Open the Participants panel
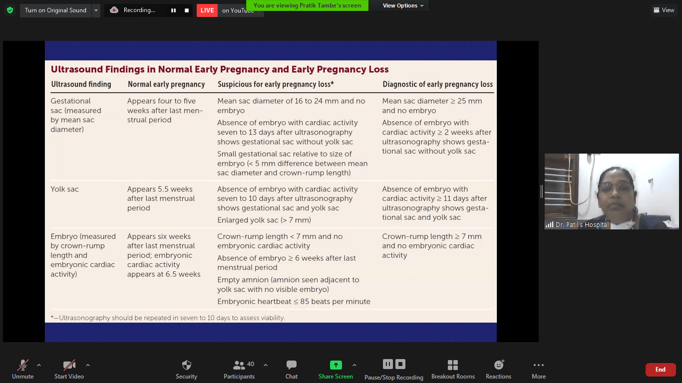Screen dimensions: 682x383 click(x=239, y=370)
